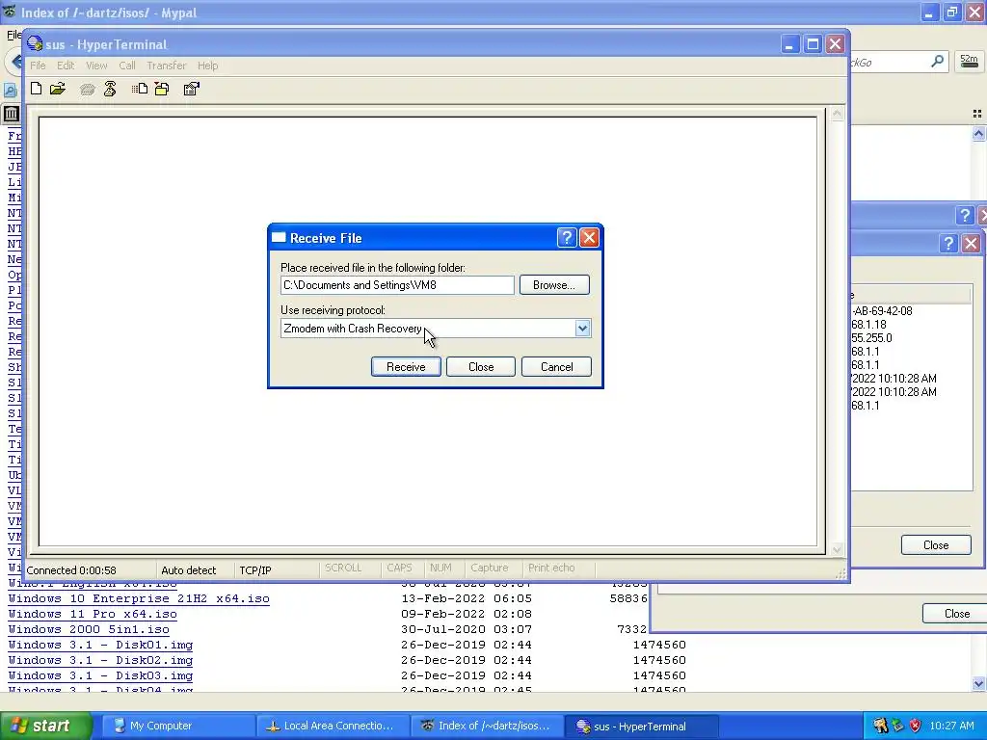The width and height of the screenshot is (987, 740).
Task: Click the network system tray icon
Action: tap(897, 726)
